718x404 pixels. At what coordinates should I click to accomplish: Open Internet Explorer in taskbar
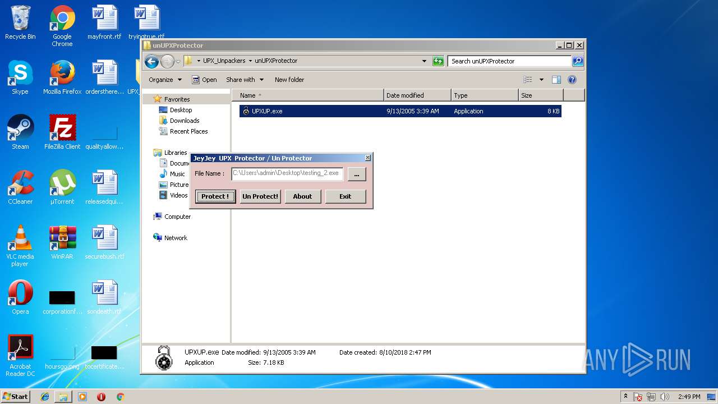coord(45,397)
